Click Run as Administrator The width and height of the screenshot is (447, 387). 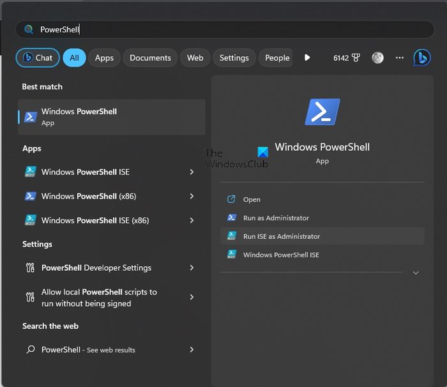pyautogui.click(x=276, y=218)
